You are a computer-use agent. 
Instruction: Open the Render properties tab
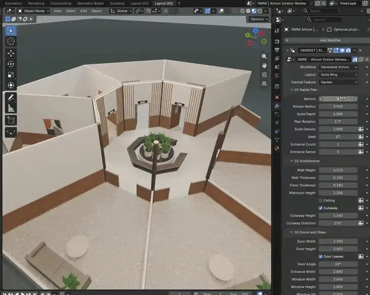277,41
